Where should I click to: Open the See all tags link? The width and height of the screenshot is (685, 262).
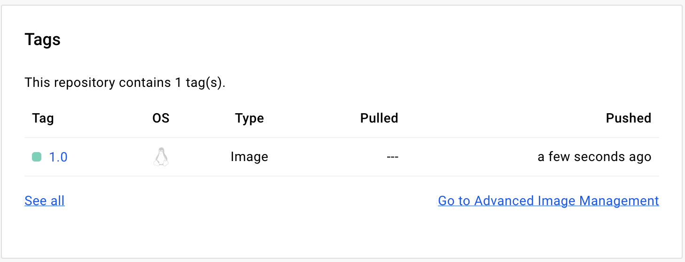coord(44,201)
